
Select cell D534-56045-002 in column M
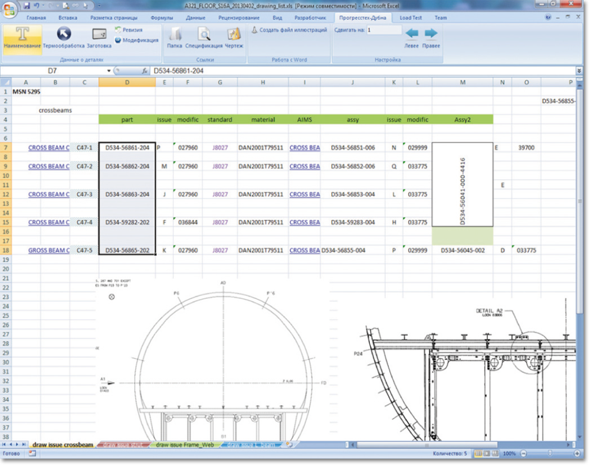coord(462,251)
